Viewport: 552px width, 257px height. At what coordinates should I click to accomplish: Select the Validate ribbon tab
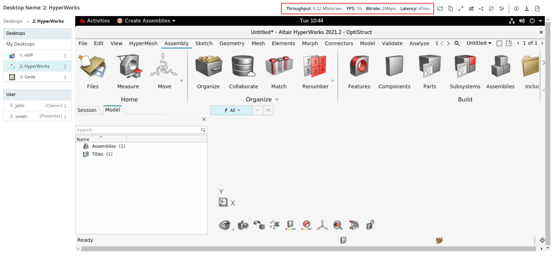[x=392, y=43]
